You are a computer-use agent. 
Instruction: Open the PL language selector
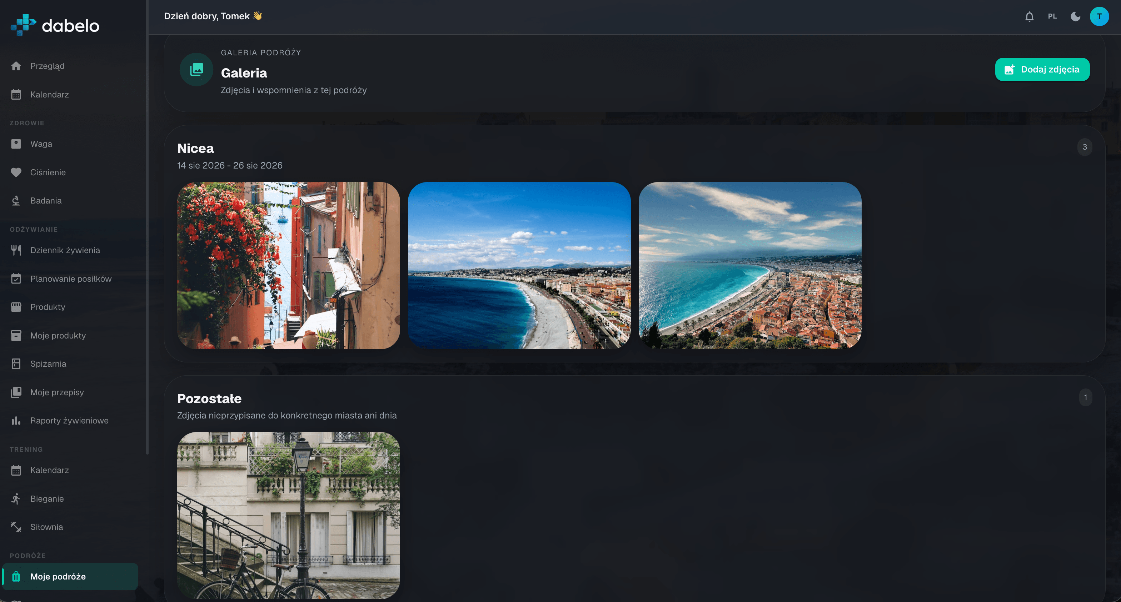[1052, 16]
